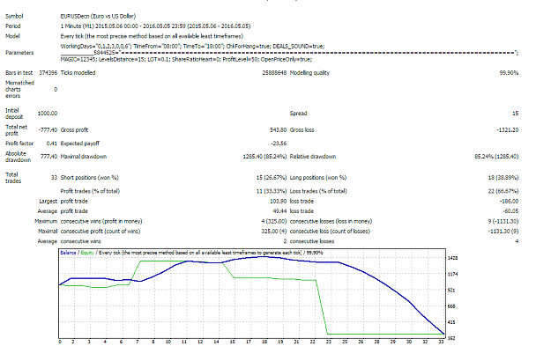Viewport: 551px width, 346px height.
Task: Select the profit factor value '0.41'
Action: coord(52,144)
